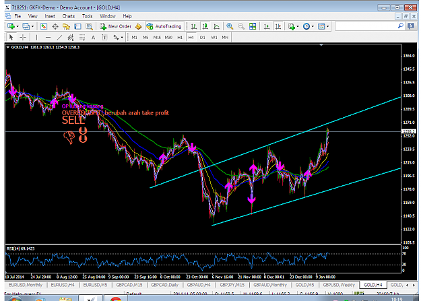
Task: Switch to the GBPCAD,Daily chart tab
Action: [164, 285]
